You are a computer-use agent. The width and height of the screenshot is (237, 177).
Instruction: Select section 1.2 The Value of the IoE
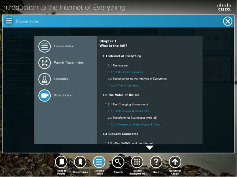[x=121, y=95]
